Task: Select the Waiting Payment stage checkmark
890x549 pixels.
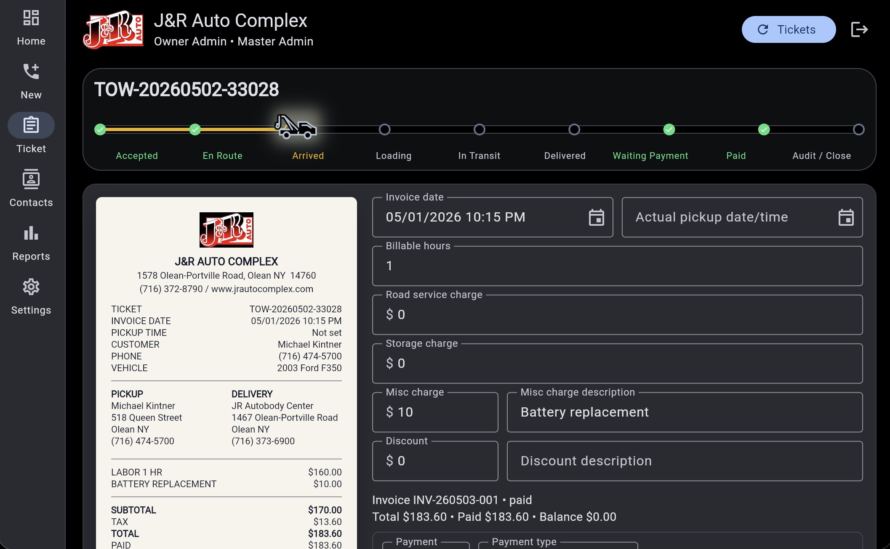Action: pos(669,129)
